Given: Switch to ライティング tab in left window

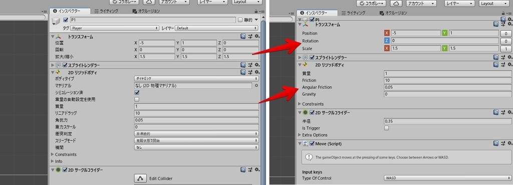Looking at the screenshot, I should click(106, 11).
